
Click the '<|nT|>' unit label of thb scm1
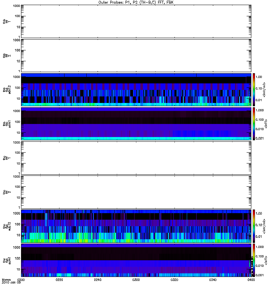pyautogui.click(x=266, y=124)
